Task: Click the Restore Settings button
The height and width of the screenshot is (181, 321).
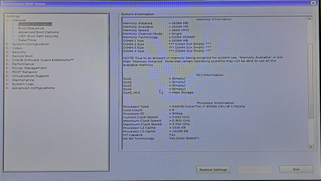Action: coord(213,169)
